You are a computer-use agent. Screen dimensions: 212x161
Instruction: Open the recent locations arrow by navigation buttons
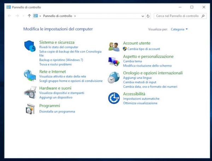click(23, 16)
